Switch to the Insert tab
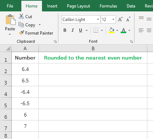Viewport: 153px width, 139px height. coord(52,6)
